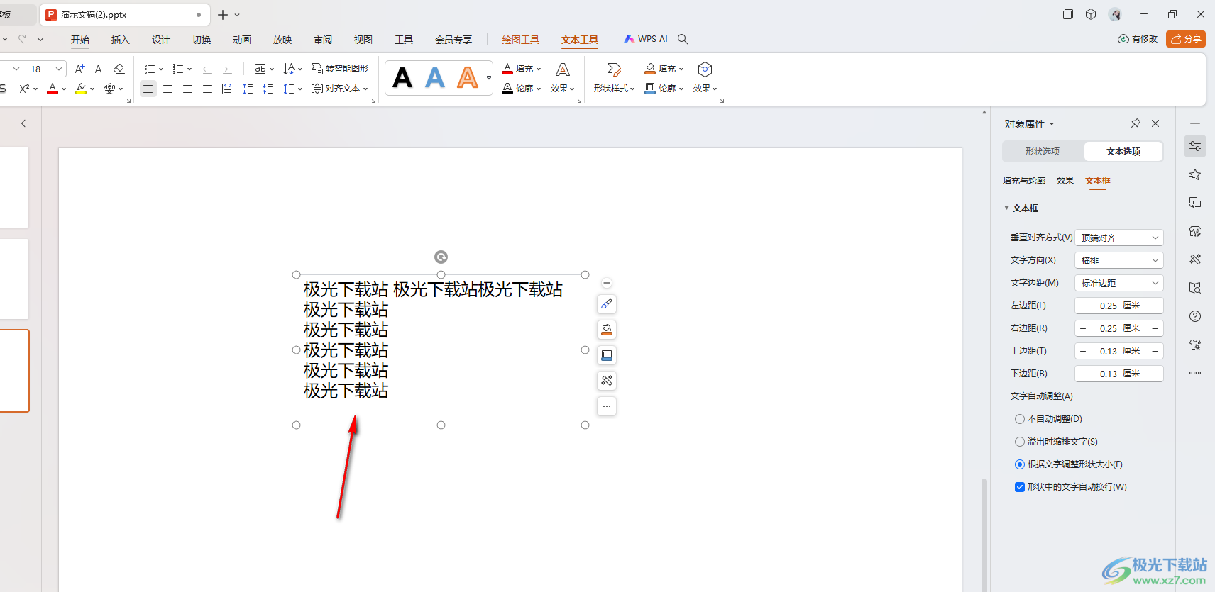Click Convert to Smart Graphic (转智能图形)
The height and width of the screenshot is (592, 1215).
pos(340,69)
